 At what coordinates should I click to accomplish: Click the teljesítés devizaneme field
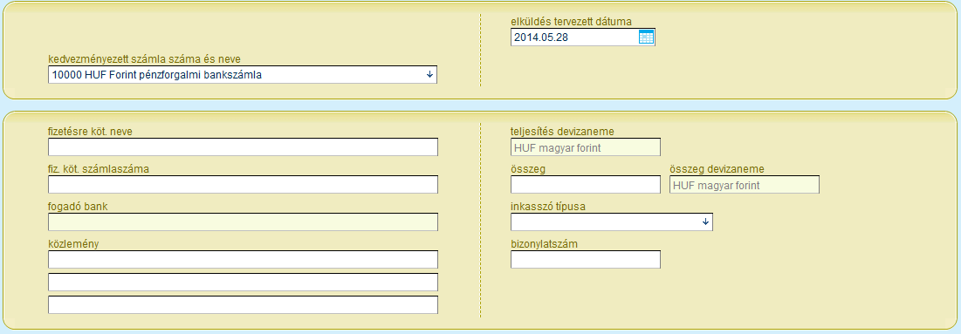[x=586, y=147]
